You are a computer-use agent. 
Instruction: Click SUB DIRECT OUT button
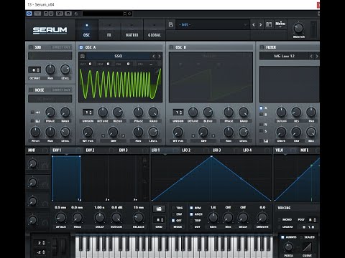61,47
